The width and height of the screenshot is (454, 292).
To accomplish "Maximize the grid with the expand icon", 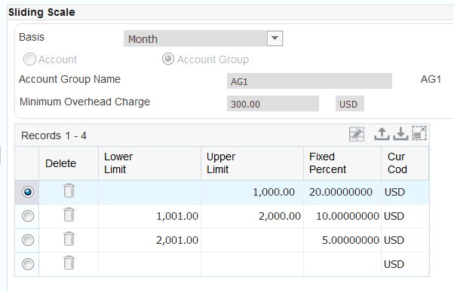I will (x=419, y=133).
